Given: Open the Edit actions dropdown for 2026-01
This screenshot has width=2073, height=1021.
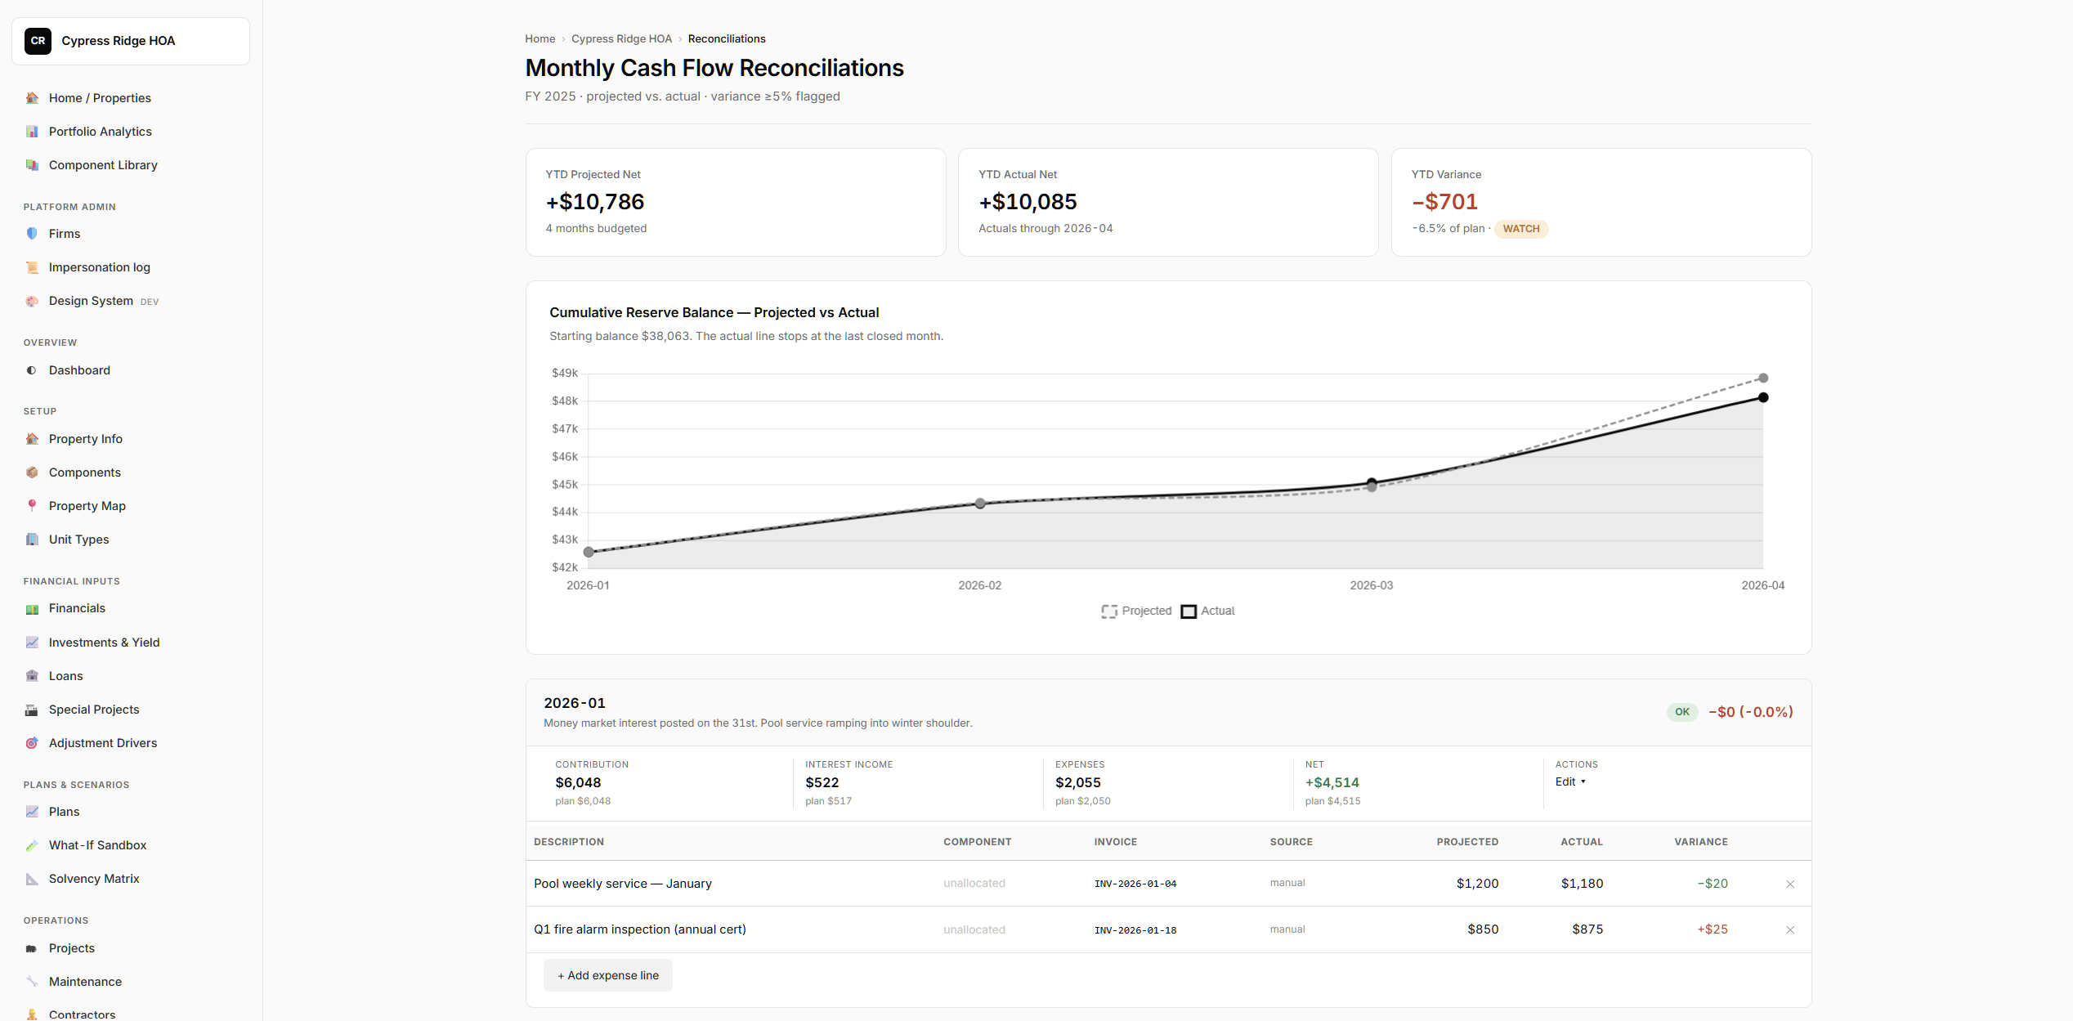Looking at the screenshot, I should point(1570,781).
